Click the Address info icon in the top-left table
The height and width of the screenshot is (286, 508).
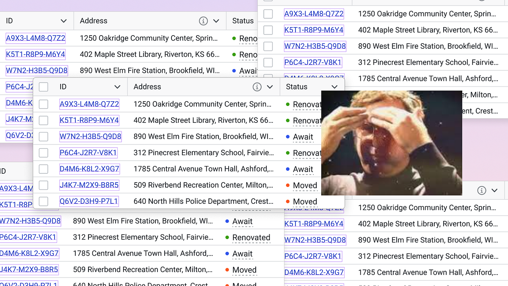click(203, 21)
